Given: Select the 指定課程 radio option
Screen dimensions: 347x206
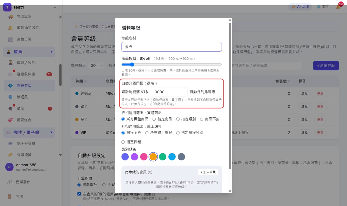Looking at the screenshot, I should click(123, 142).
